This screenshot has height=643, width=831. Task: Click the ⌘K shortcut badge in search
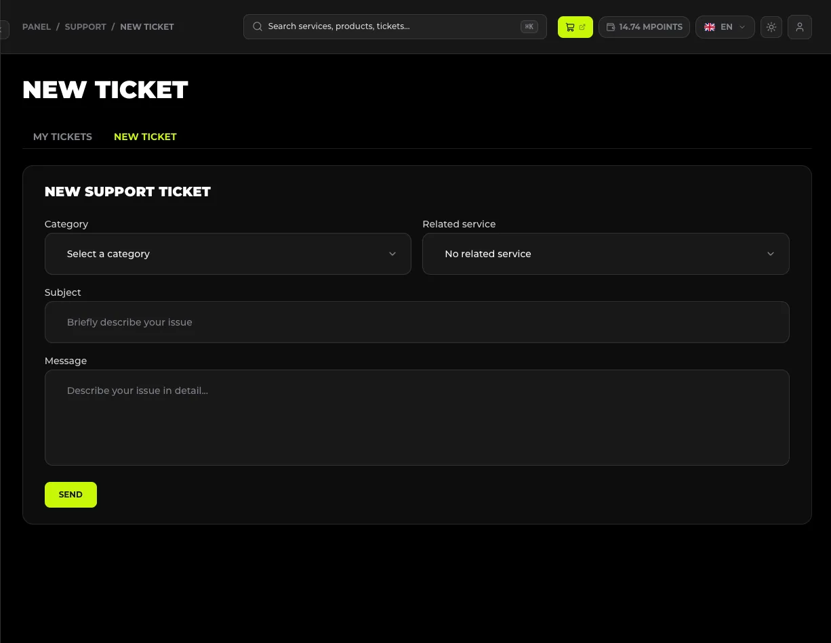coord(529,27)
